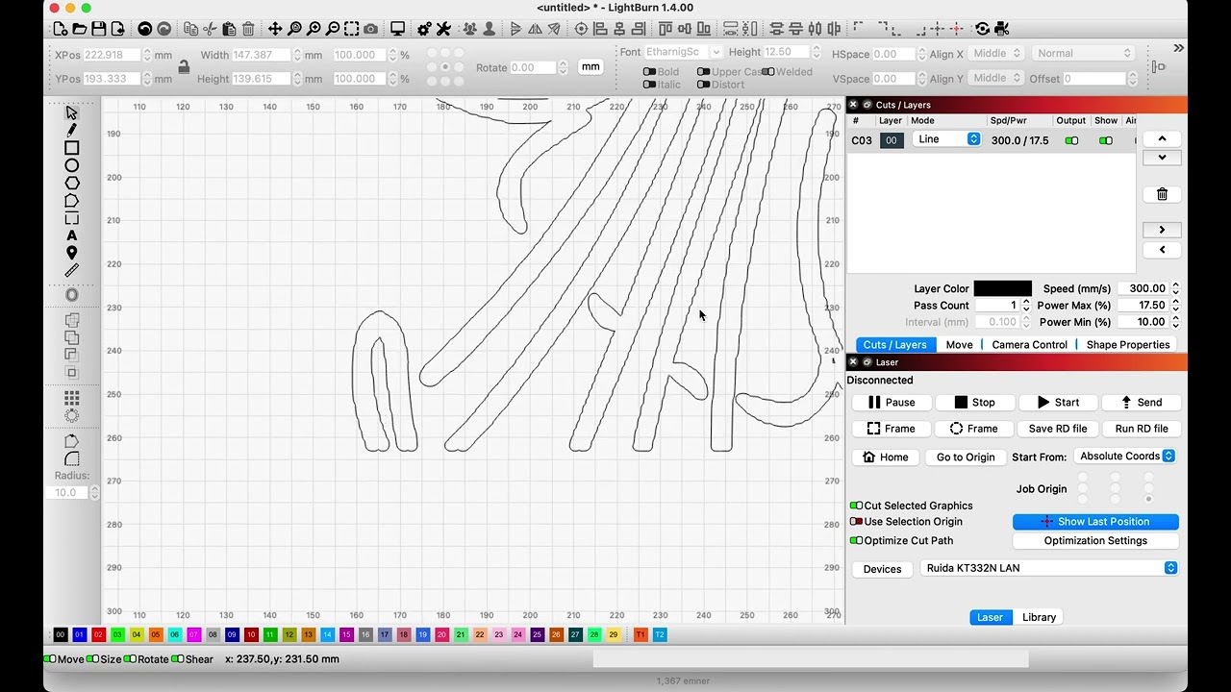The image size is (1231, 692).
Task: Cut selection with the scissors icon
Action: (210, 29)
